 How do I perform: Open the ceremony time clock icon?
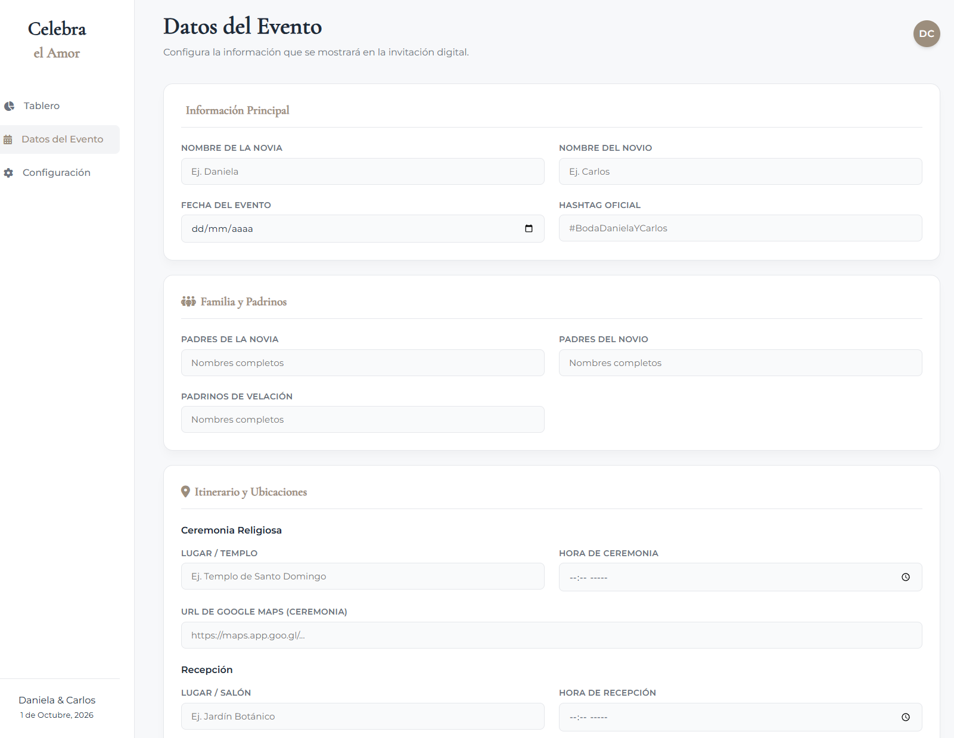pos(906,577)
